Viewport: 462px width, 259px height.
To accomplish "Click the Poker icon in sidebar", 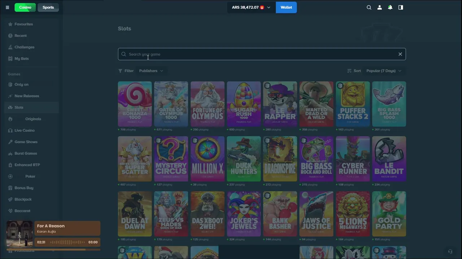I will (10, 177).
